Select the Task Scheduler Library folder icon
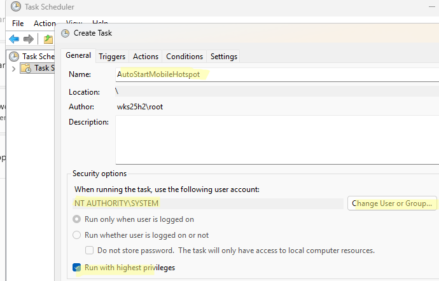This screenshot has width=439, height=281. (x=26, y=68)
